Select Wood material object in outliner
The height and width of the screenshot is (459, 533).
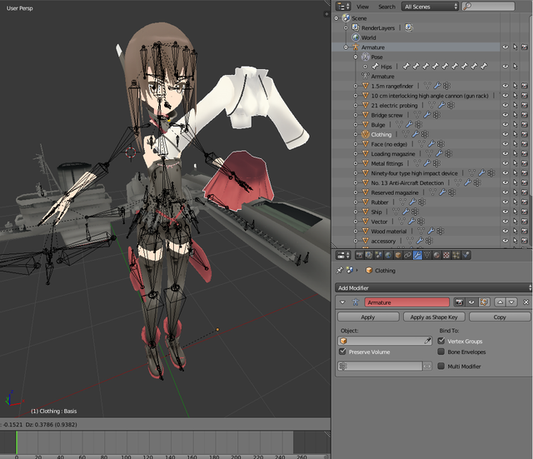pyautogui.click(x=389, y=232)
